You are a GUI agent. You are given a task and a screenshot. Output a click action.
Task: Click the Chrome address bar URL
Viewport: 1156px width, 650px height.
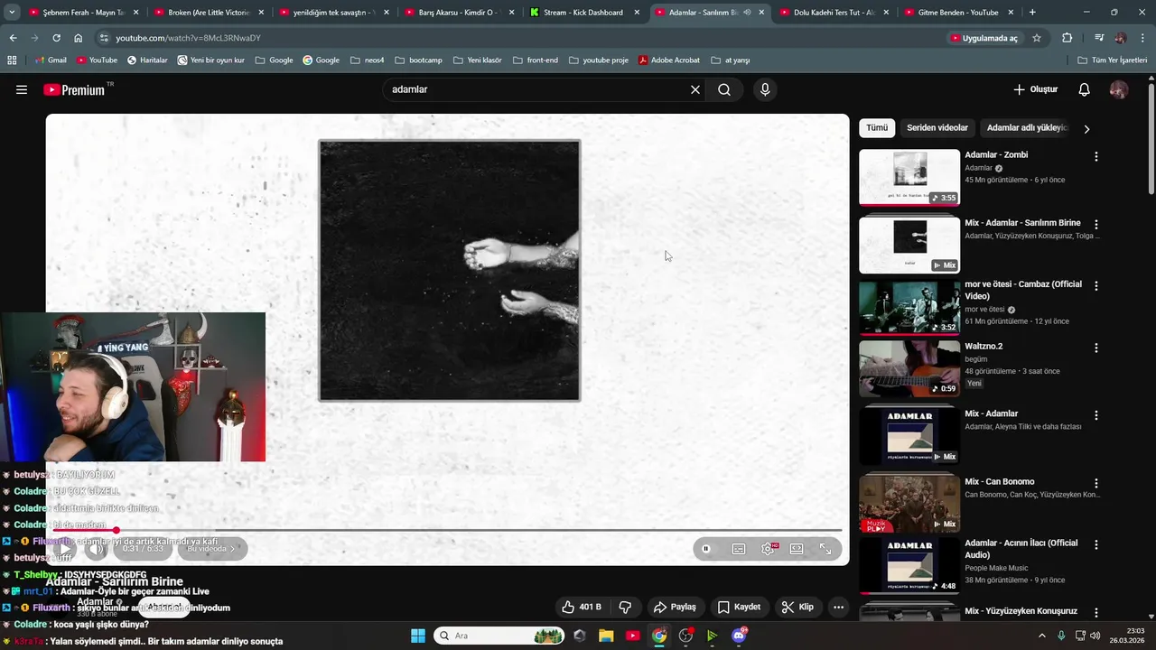(x=189, y=38)
